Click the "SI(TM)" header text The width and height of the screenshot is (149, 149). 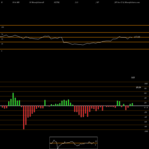point(57,2)
